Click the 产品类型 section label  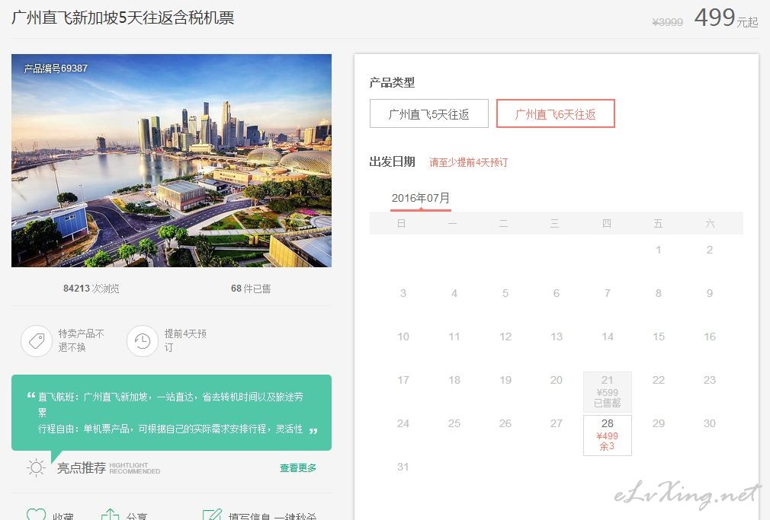(392, 82)
